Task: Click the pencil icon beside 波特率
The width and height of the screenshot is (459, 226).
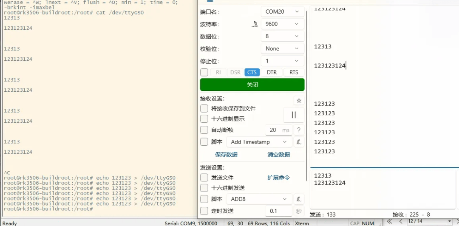Action: click(255, 24)
